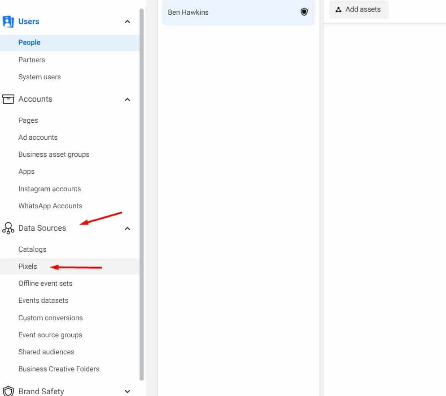Click the admin shield icon beside Ben Hawkins
Viewport: 446px width, 396px height.
tap(304, 12)
